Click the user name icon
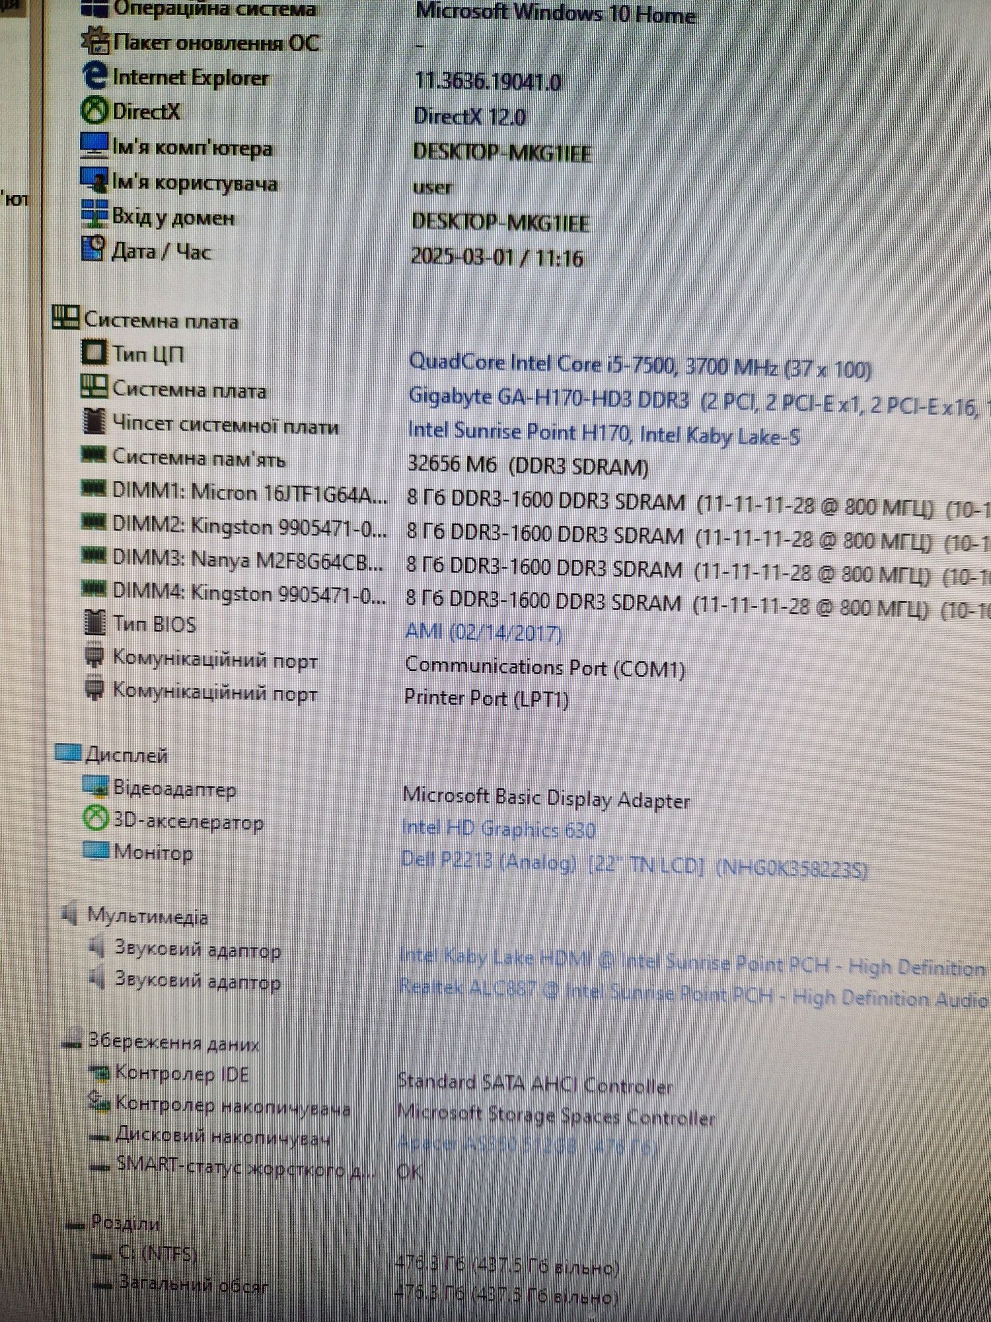 point(94,180)
